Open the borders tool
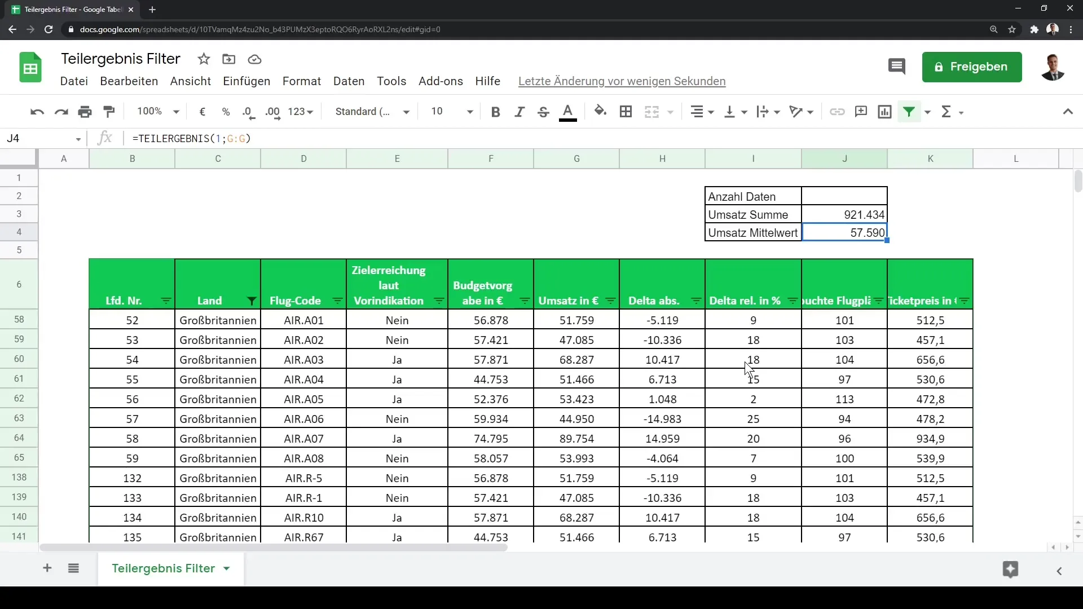This screenshot has width=1083, height=609. 626,112
